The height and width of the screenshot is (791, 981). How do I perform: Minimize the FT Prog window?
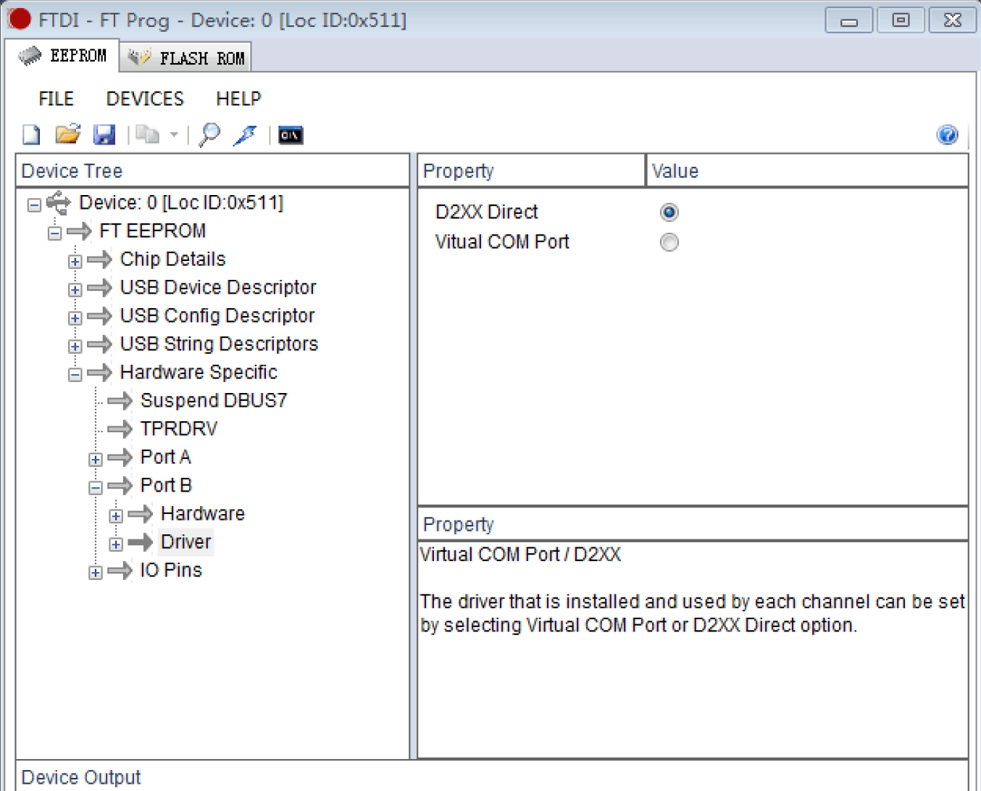(x=848, y=20)
